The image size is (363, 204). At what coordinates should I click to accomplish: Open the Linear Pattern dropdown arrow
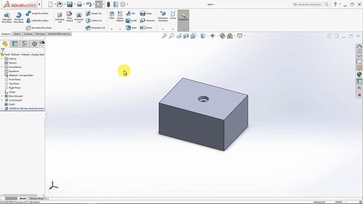coord(120,29)
